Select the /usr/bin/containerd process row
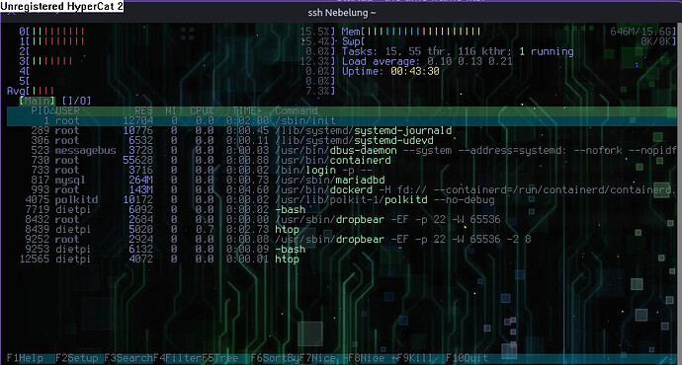 click(x=342, y=161)
